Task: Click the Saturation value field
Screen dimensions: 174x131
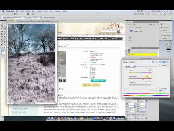Action: click(148, 76)
